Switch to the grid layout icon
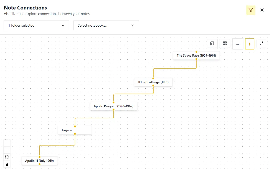Screen dimensions: 270x170 tap(225, 44)
